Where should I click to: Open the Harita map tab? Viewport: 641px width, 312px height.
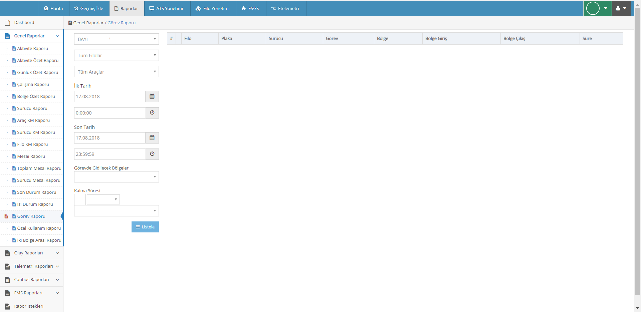[x=53, y=8]
